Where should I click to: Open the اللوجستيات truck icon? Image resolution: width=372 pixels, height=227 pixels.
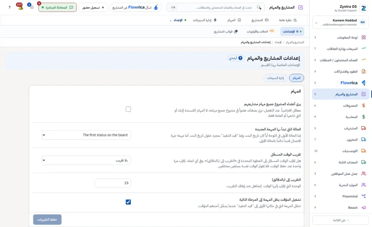coord(363,151)
